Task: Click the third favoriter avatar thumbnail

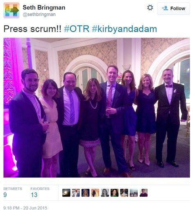Action: 86,193
